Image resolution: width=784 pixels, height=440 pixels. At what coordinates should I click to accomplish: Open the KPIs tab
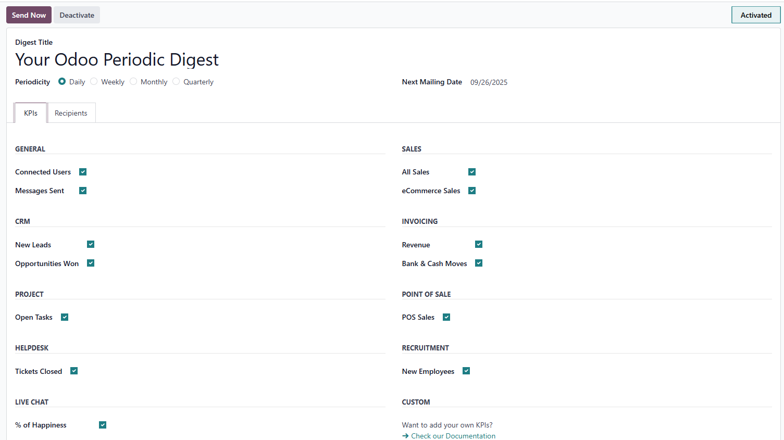31,113
